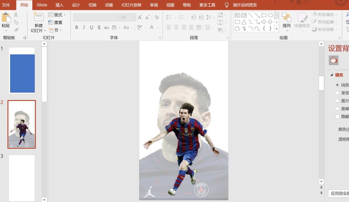Select the right arrow shape in gallery
This screenshot has width=349, height=202.
tap(264, 22)
